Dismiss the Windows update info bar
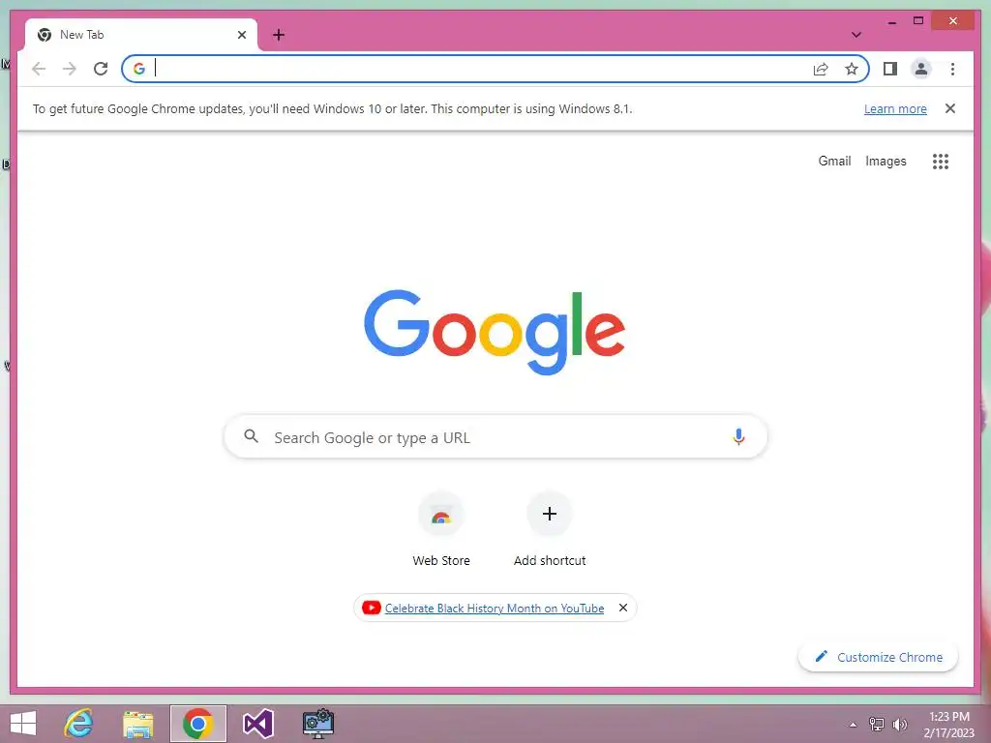The width and height of the screenshot is (991, 743). (x=950, y=108)
